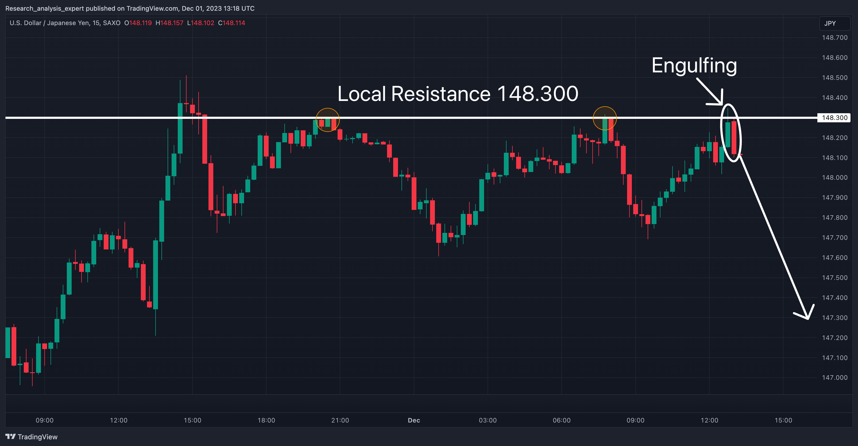
Task: Click the high value H148.157
Action: [169, 23]
